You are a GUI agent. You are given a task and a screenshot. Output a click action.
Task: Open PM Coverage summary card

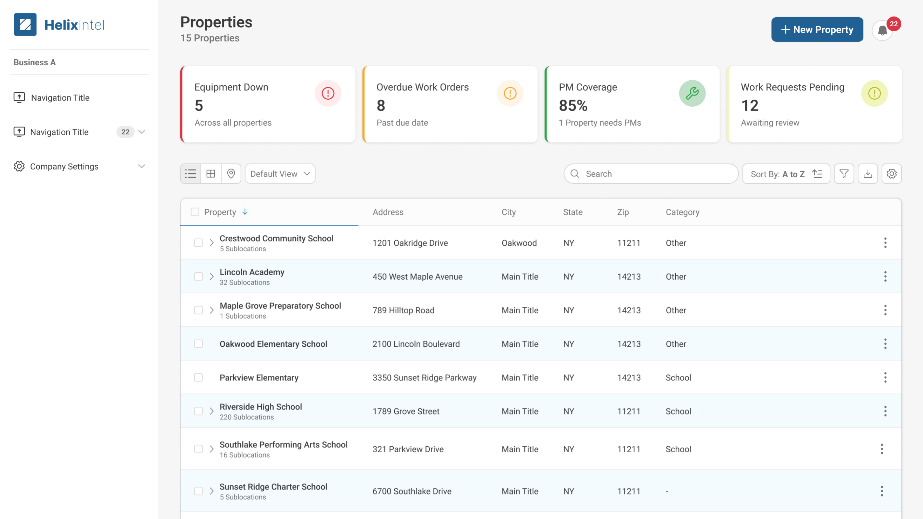click(x=633, y=104)
